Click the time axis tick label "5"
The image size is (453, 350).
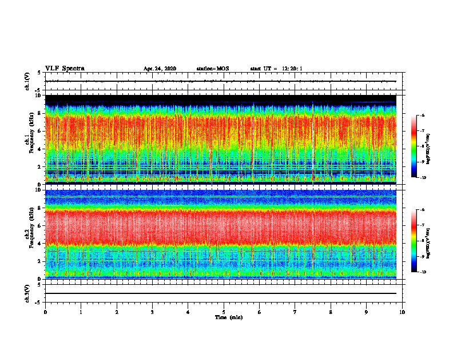[224, 312]
